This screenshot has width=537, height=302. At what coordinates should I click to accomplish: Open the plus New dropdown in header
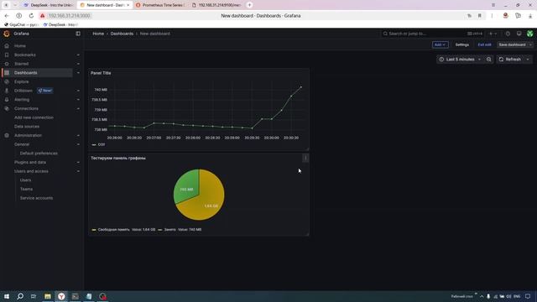pos(493,34)
